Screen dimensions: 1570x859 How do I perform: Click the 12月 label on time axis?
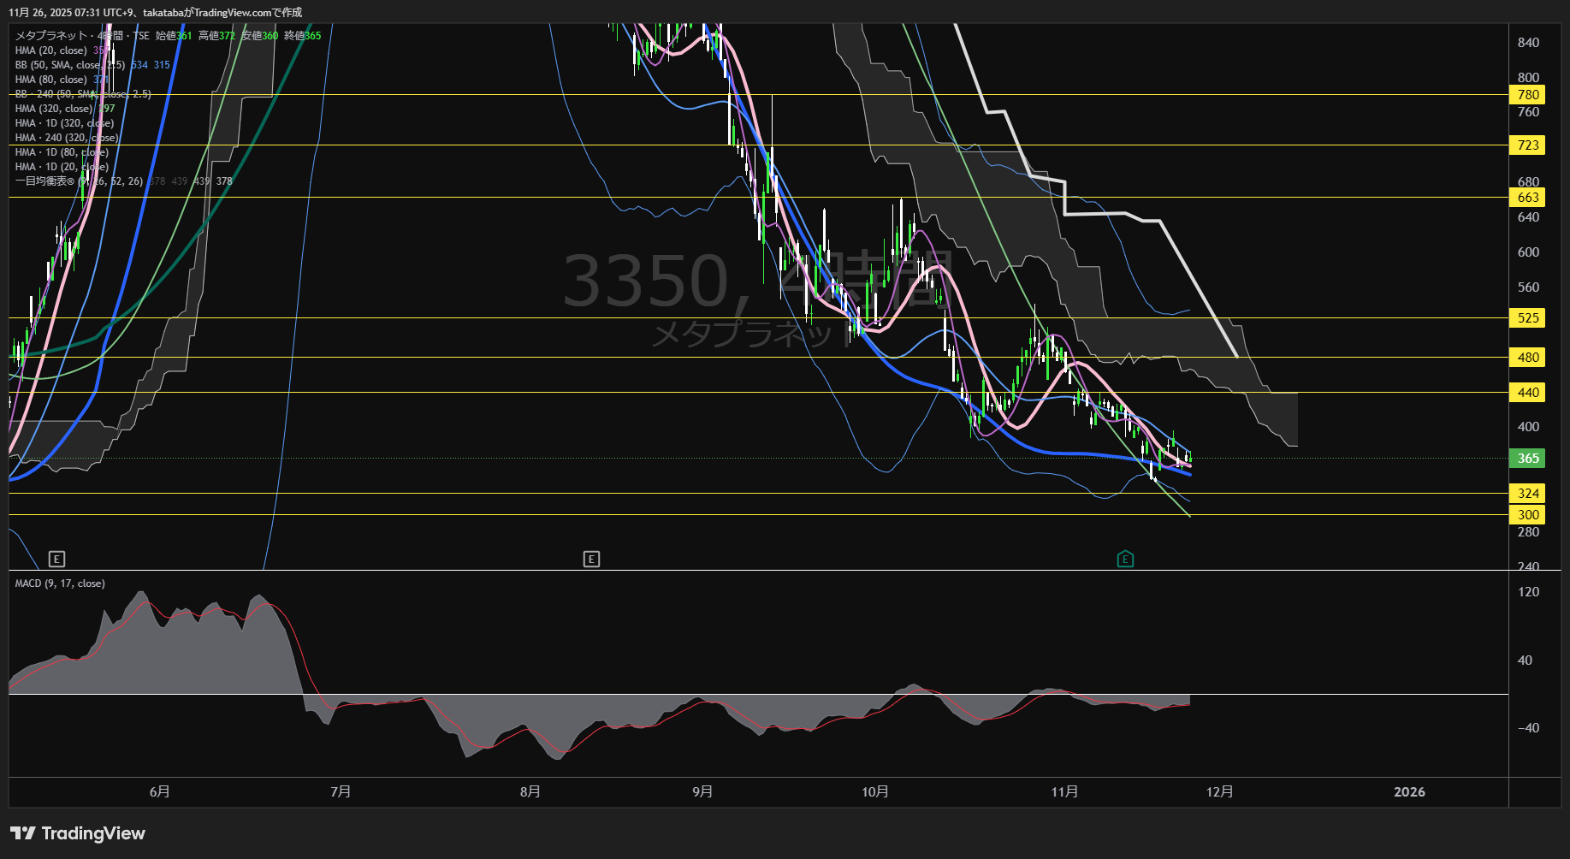pos(1219,792)
